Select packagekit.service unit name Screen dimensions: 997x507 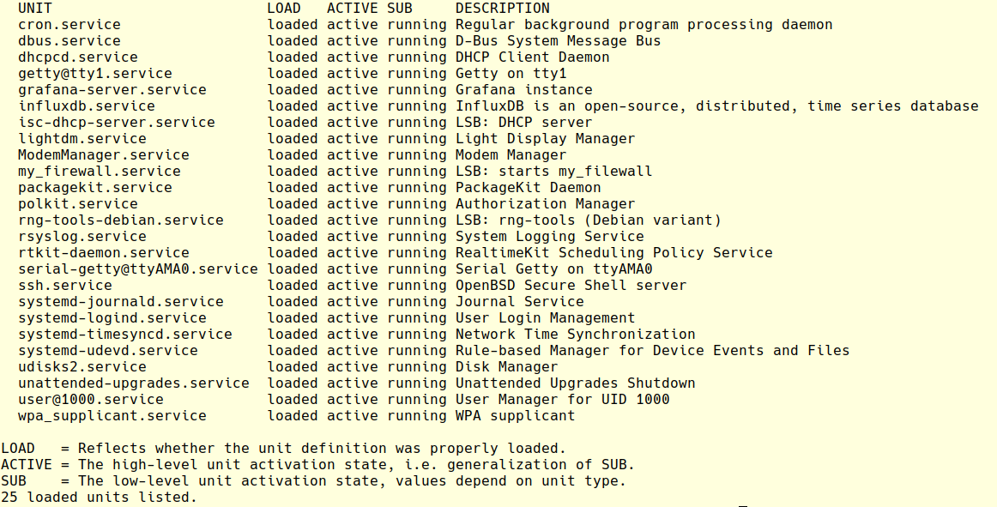click(x=94, y=188)
